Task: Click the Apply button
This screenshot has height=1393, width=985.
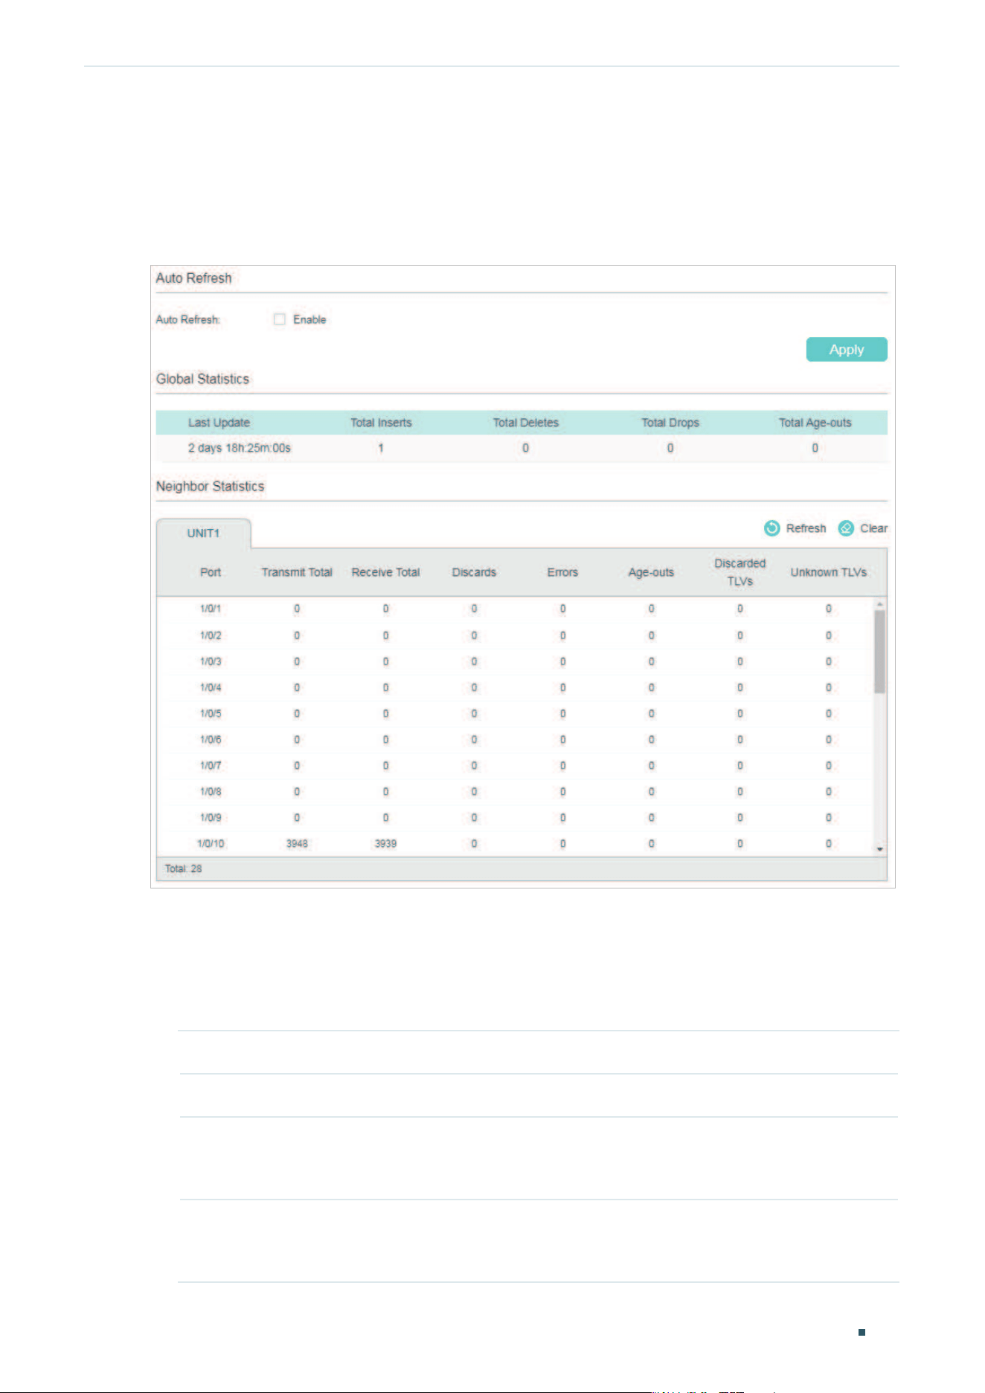Action: coord(847,350)
